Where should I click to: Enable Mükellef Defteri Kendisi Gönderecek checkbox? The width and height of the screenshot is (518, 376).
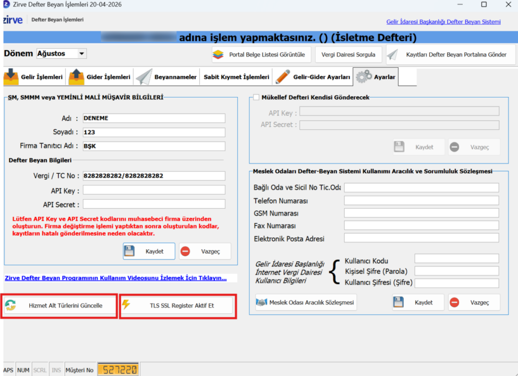[x=256, y=97]
